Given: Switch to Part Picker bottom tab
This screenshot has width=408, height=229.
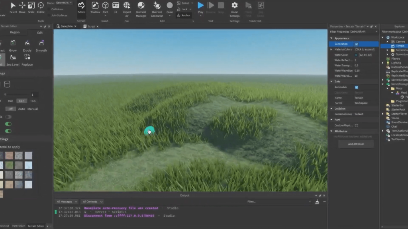Looking at the screenshot, I should (x=18, y=226).
